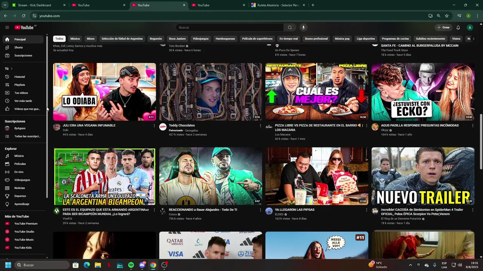Open YouTube Premium link
The height and width of the screenshot is (271, 483).
(x=23, y=224)
